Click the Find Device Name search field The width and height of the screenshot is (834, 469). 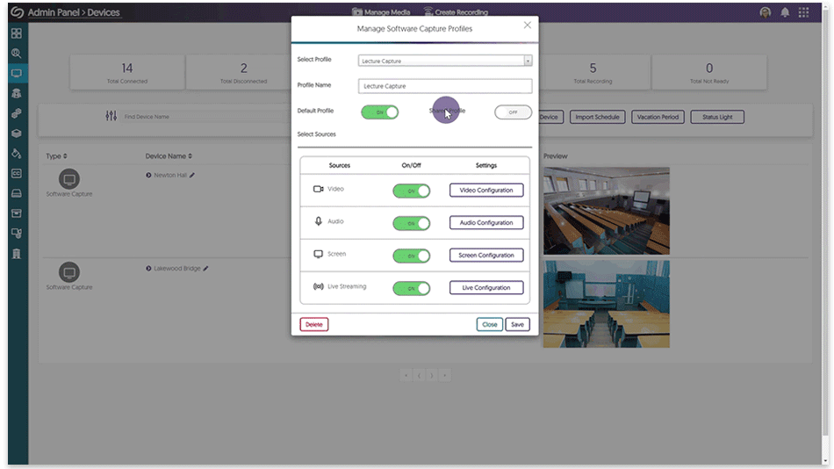click(205, 117)
